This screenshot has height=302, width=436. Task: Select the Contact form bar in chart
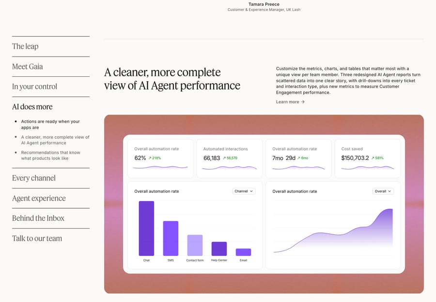click(195, 245)
